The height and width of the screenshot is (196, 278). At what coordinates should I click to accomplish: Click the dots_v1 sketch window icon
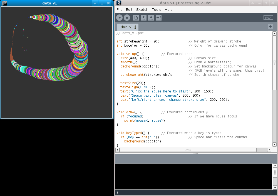pyautogui.click(x=4, y=3)
